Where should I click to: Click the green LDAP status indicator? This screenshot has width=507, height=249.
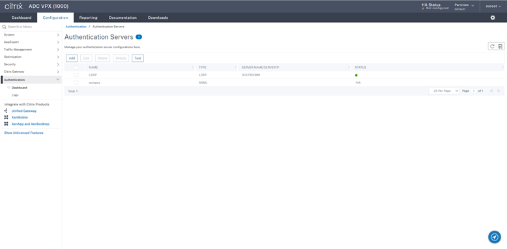(356, 75)
